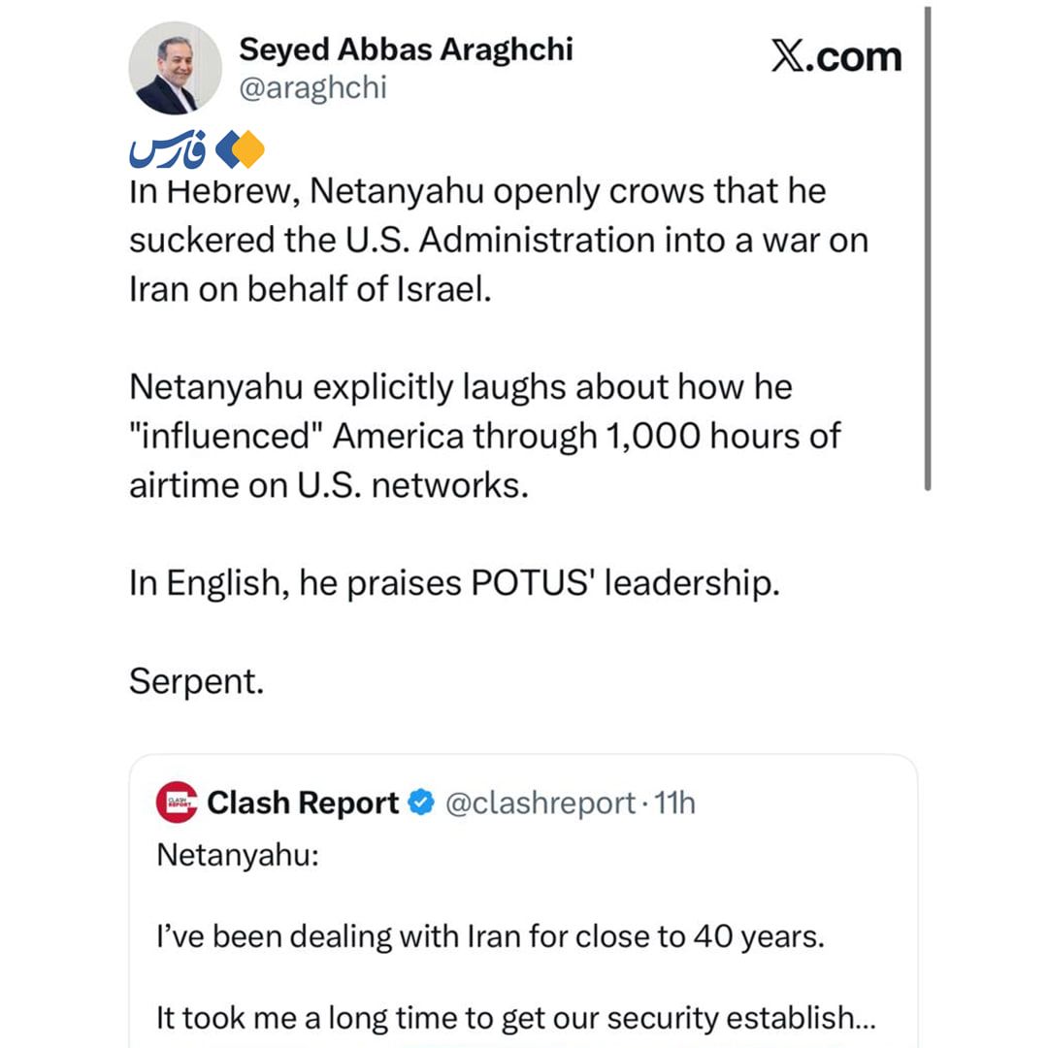
Task: Open the red Clash Report avatar
Action: pos(177,802)
